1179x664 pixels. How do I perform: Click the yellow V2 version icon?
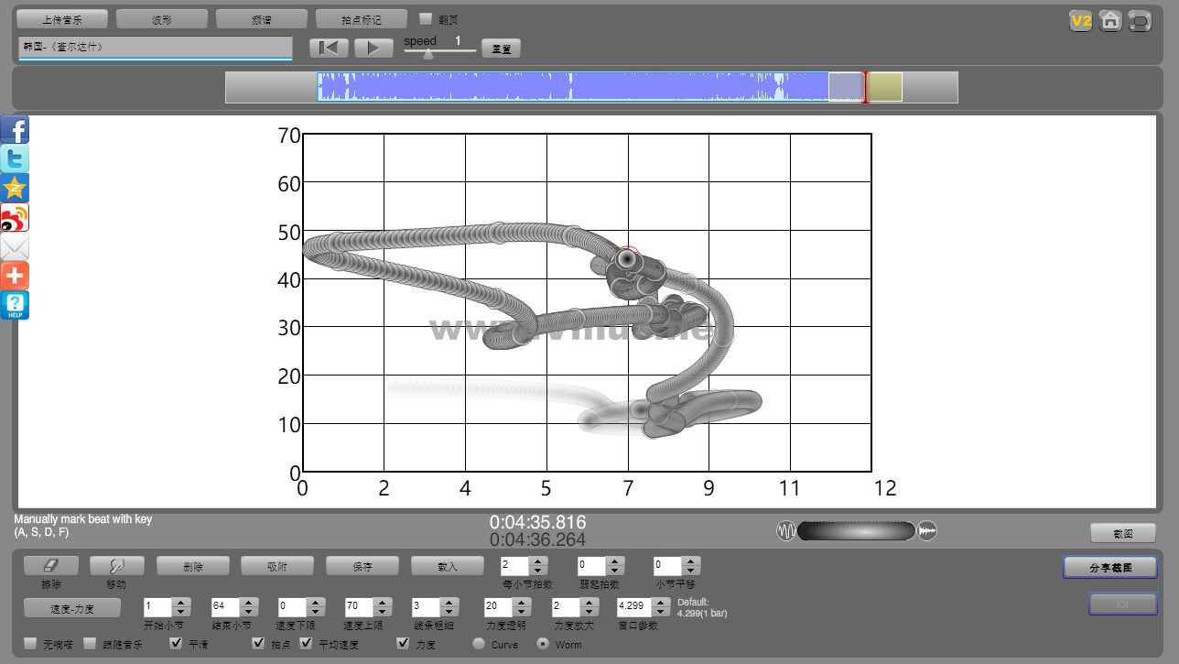click(1081, 20)
